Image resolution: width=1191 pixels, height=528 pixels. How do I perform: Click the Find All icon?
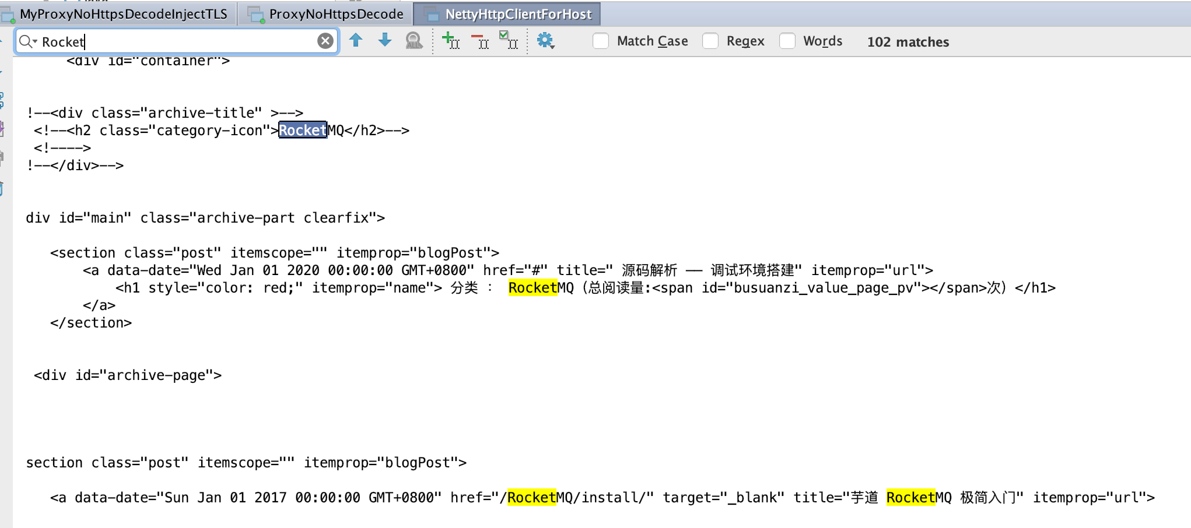coord(414,41)
